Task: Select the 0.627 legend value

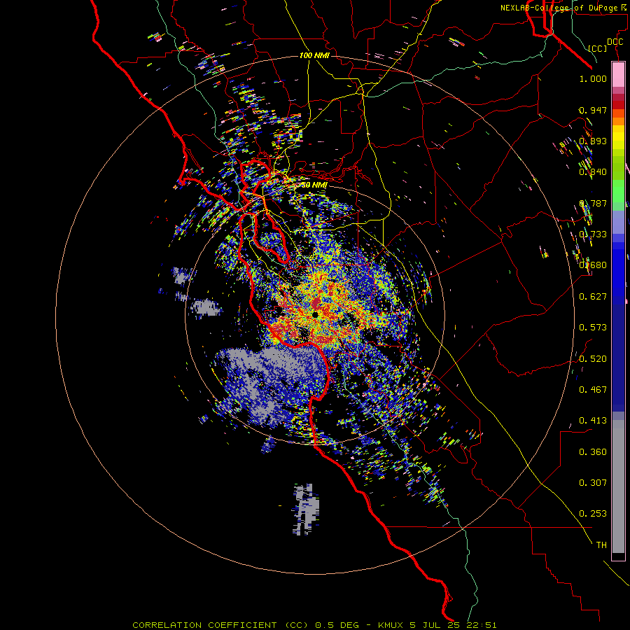Action: pyautogui.click(x=593, y=297)
